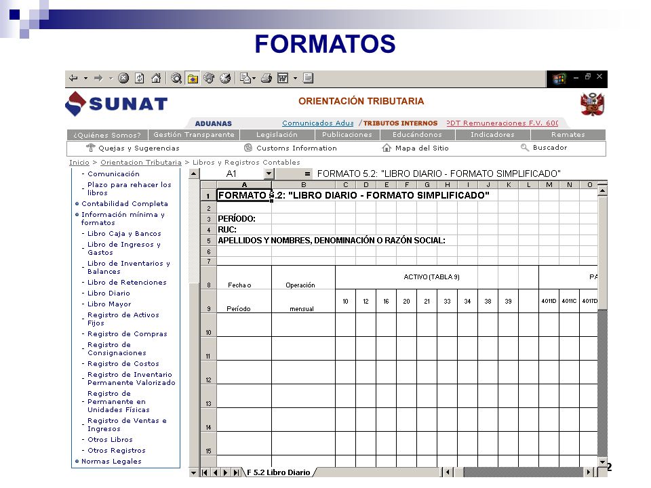Open the TRIBUTOS INTERNOS tab
The width and height of the screenshot is (651, 488).
[400, 123]
